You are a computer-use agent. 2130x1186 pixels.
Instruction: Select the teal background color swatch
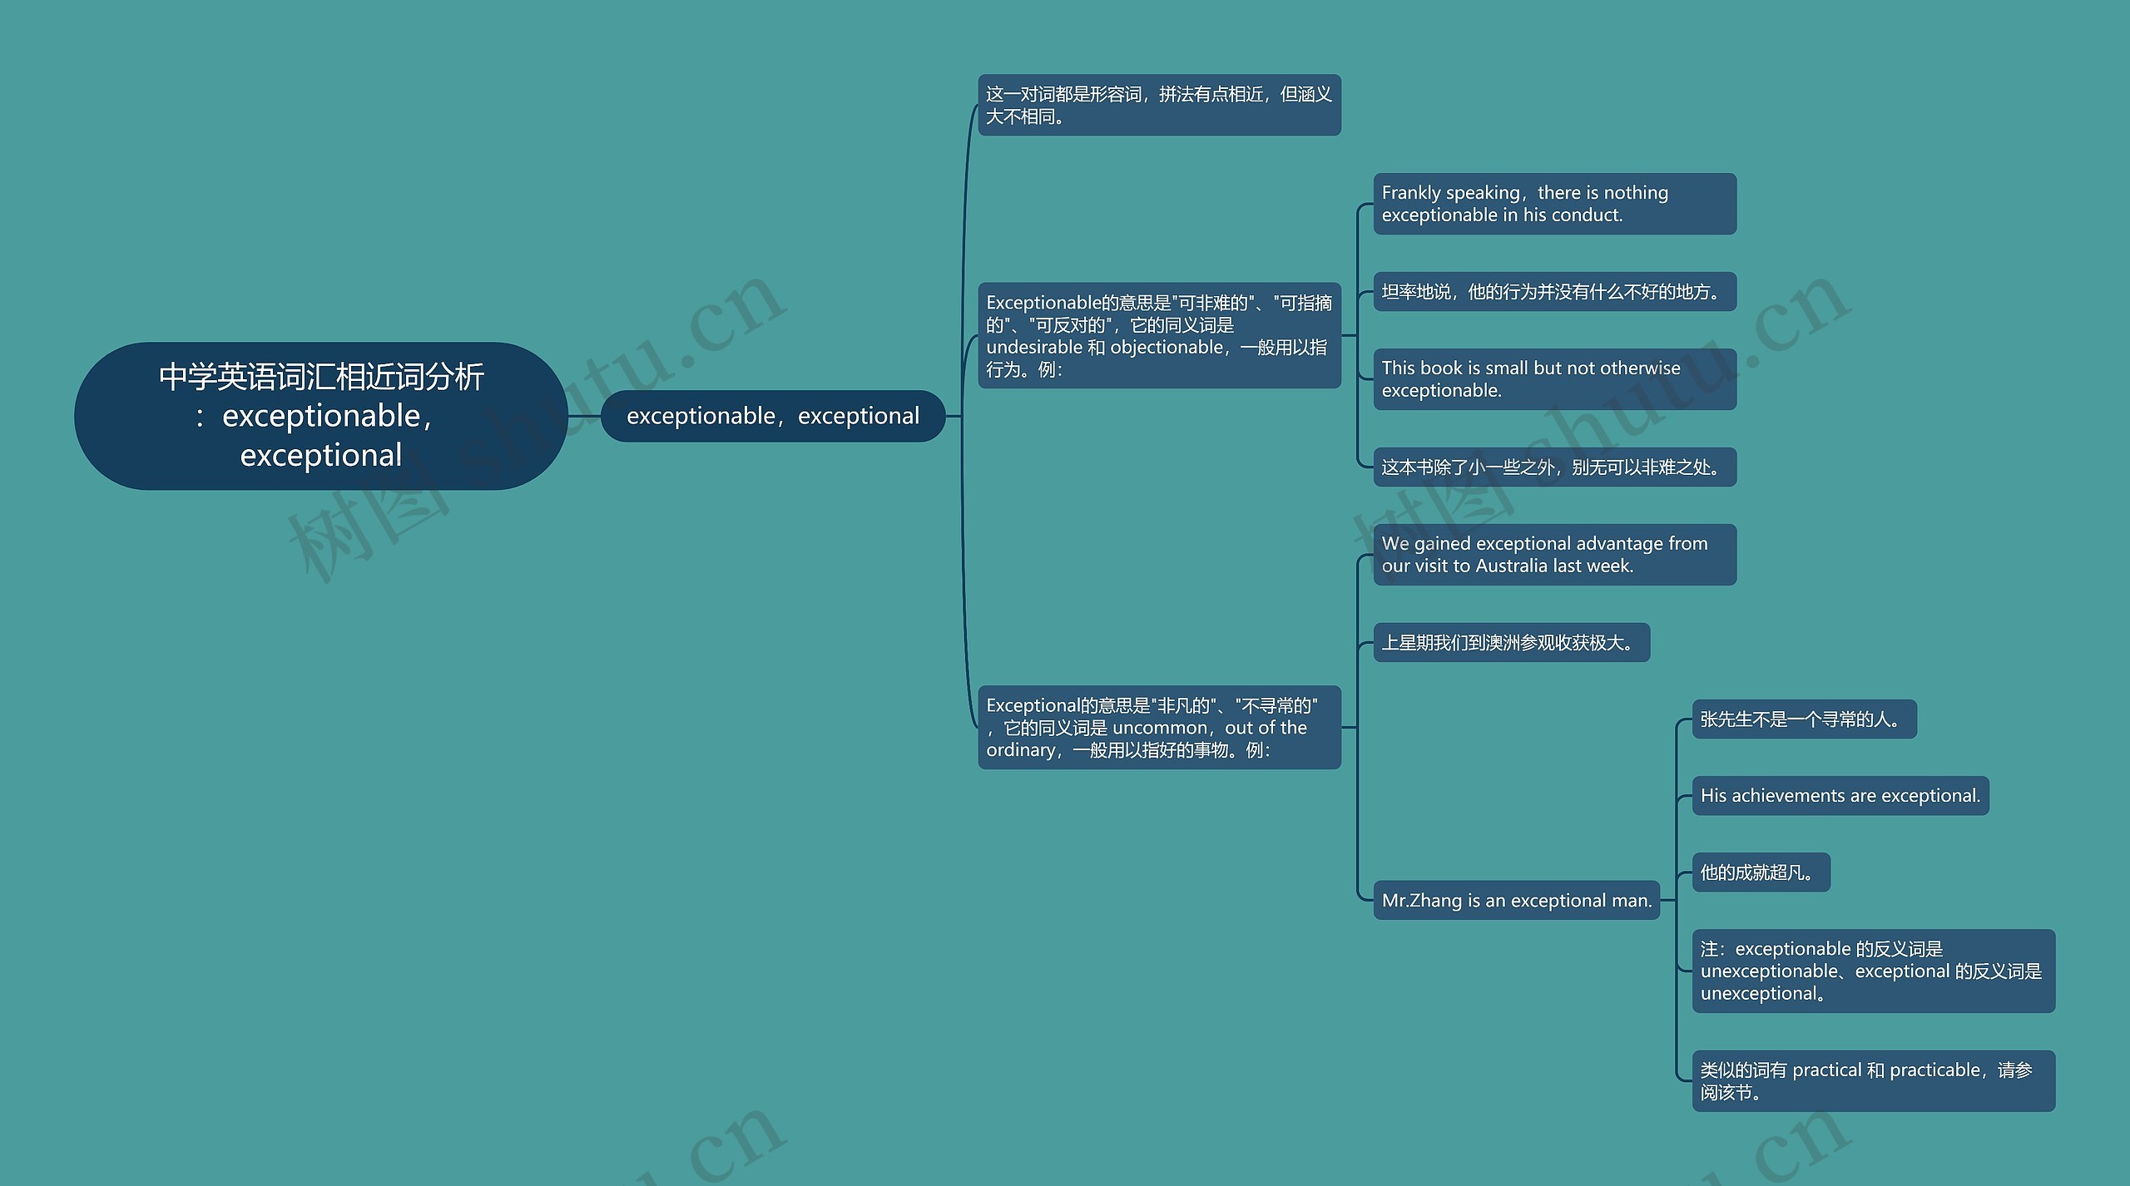pyautogui.click(x=146, y=146)
